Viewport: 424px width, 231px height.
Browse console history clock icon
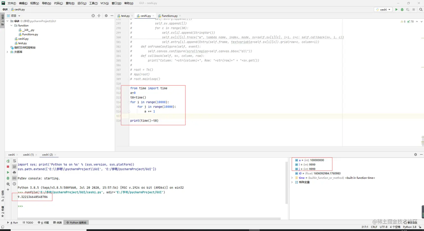coord(14,184)
